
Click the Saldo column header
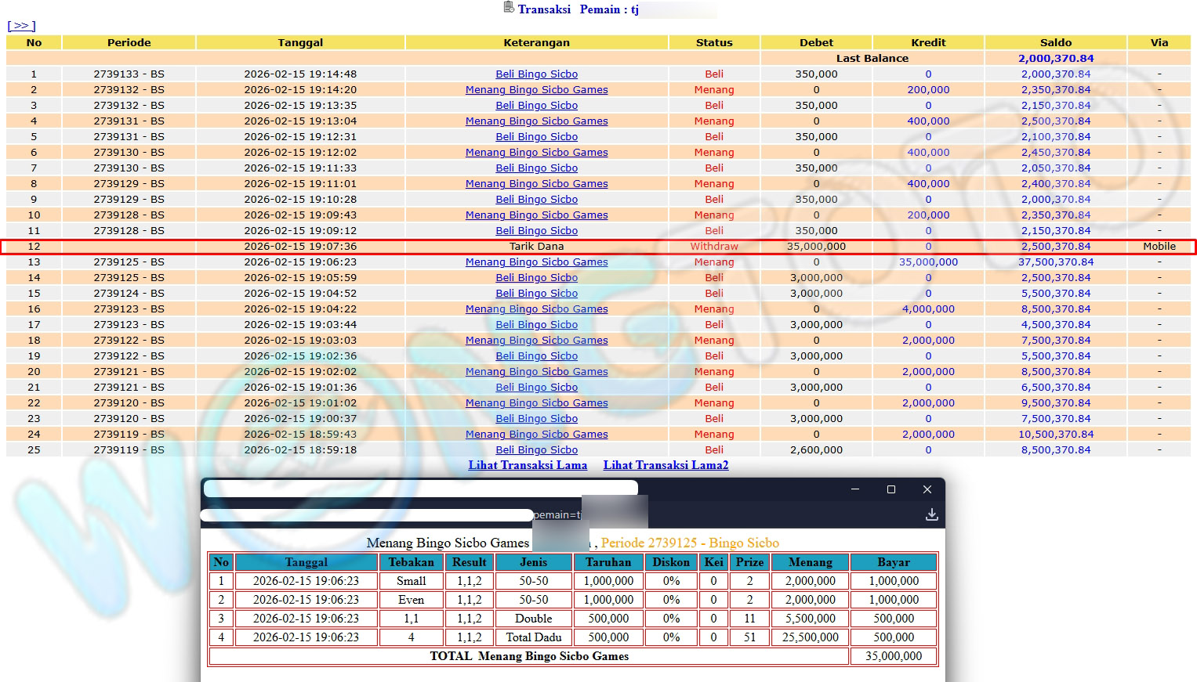click(1055, 43)
